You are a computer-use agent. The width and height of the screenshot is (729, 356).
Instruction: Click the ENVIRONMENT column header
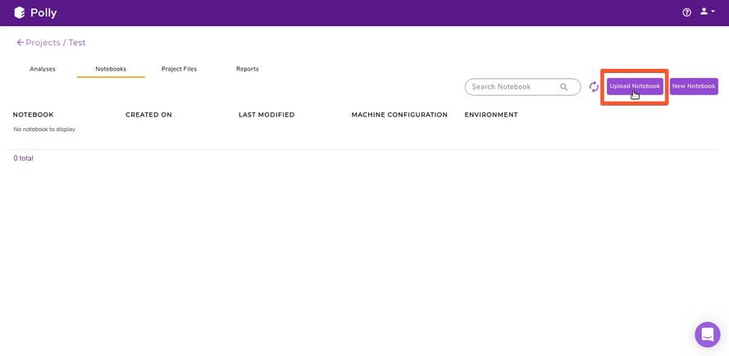[491, 115]
